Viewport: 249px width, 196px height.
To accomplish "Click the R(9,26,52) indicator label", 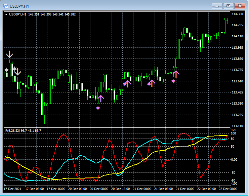I will pos(23,130).
